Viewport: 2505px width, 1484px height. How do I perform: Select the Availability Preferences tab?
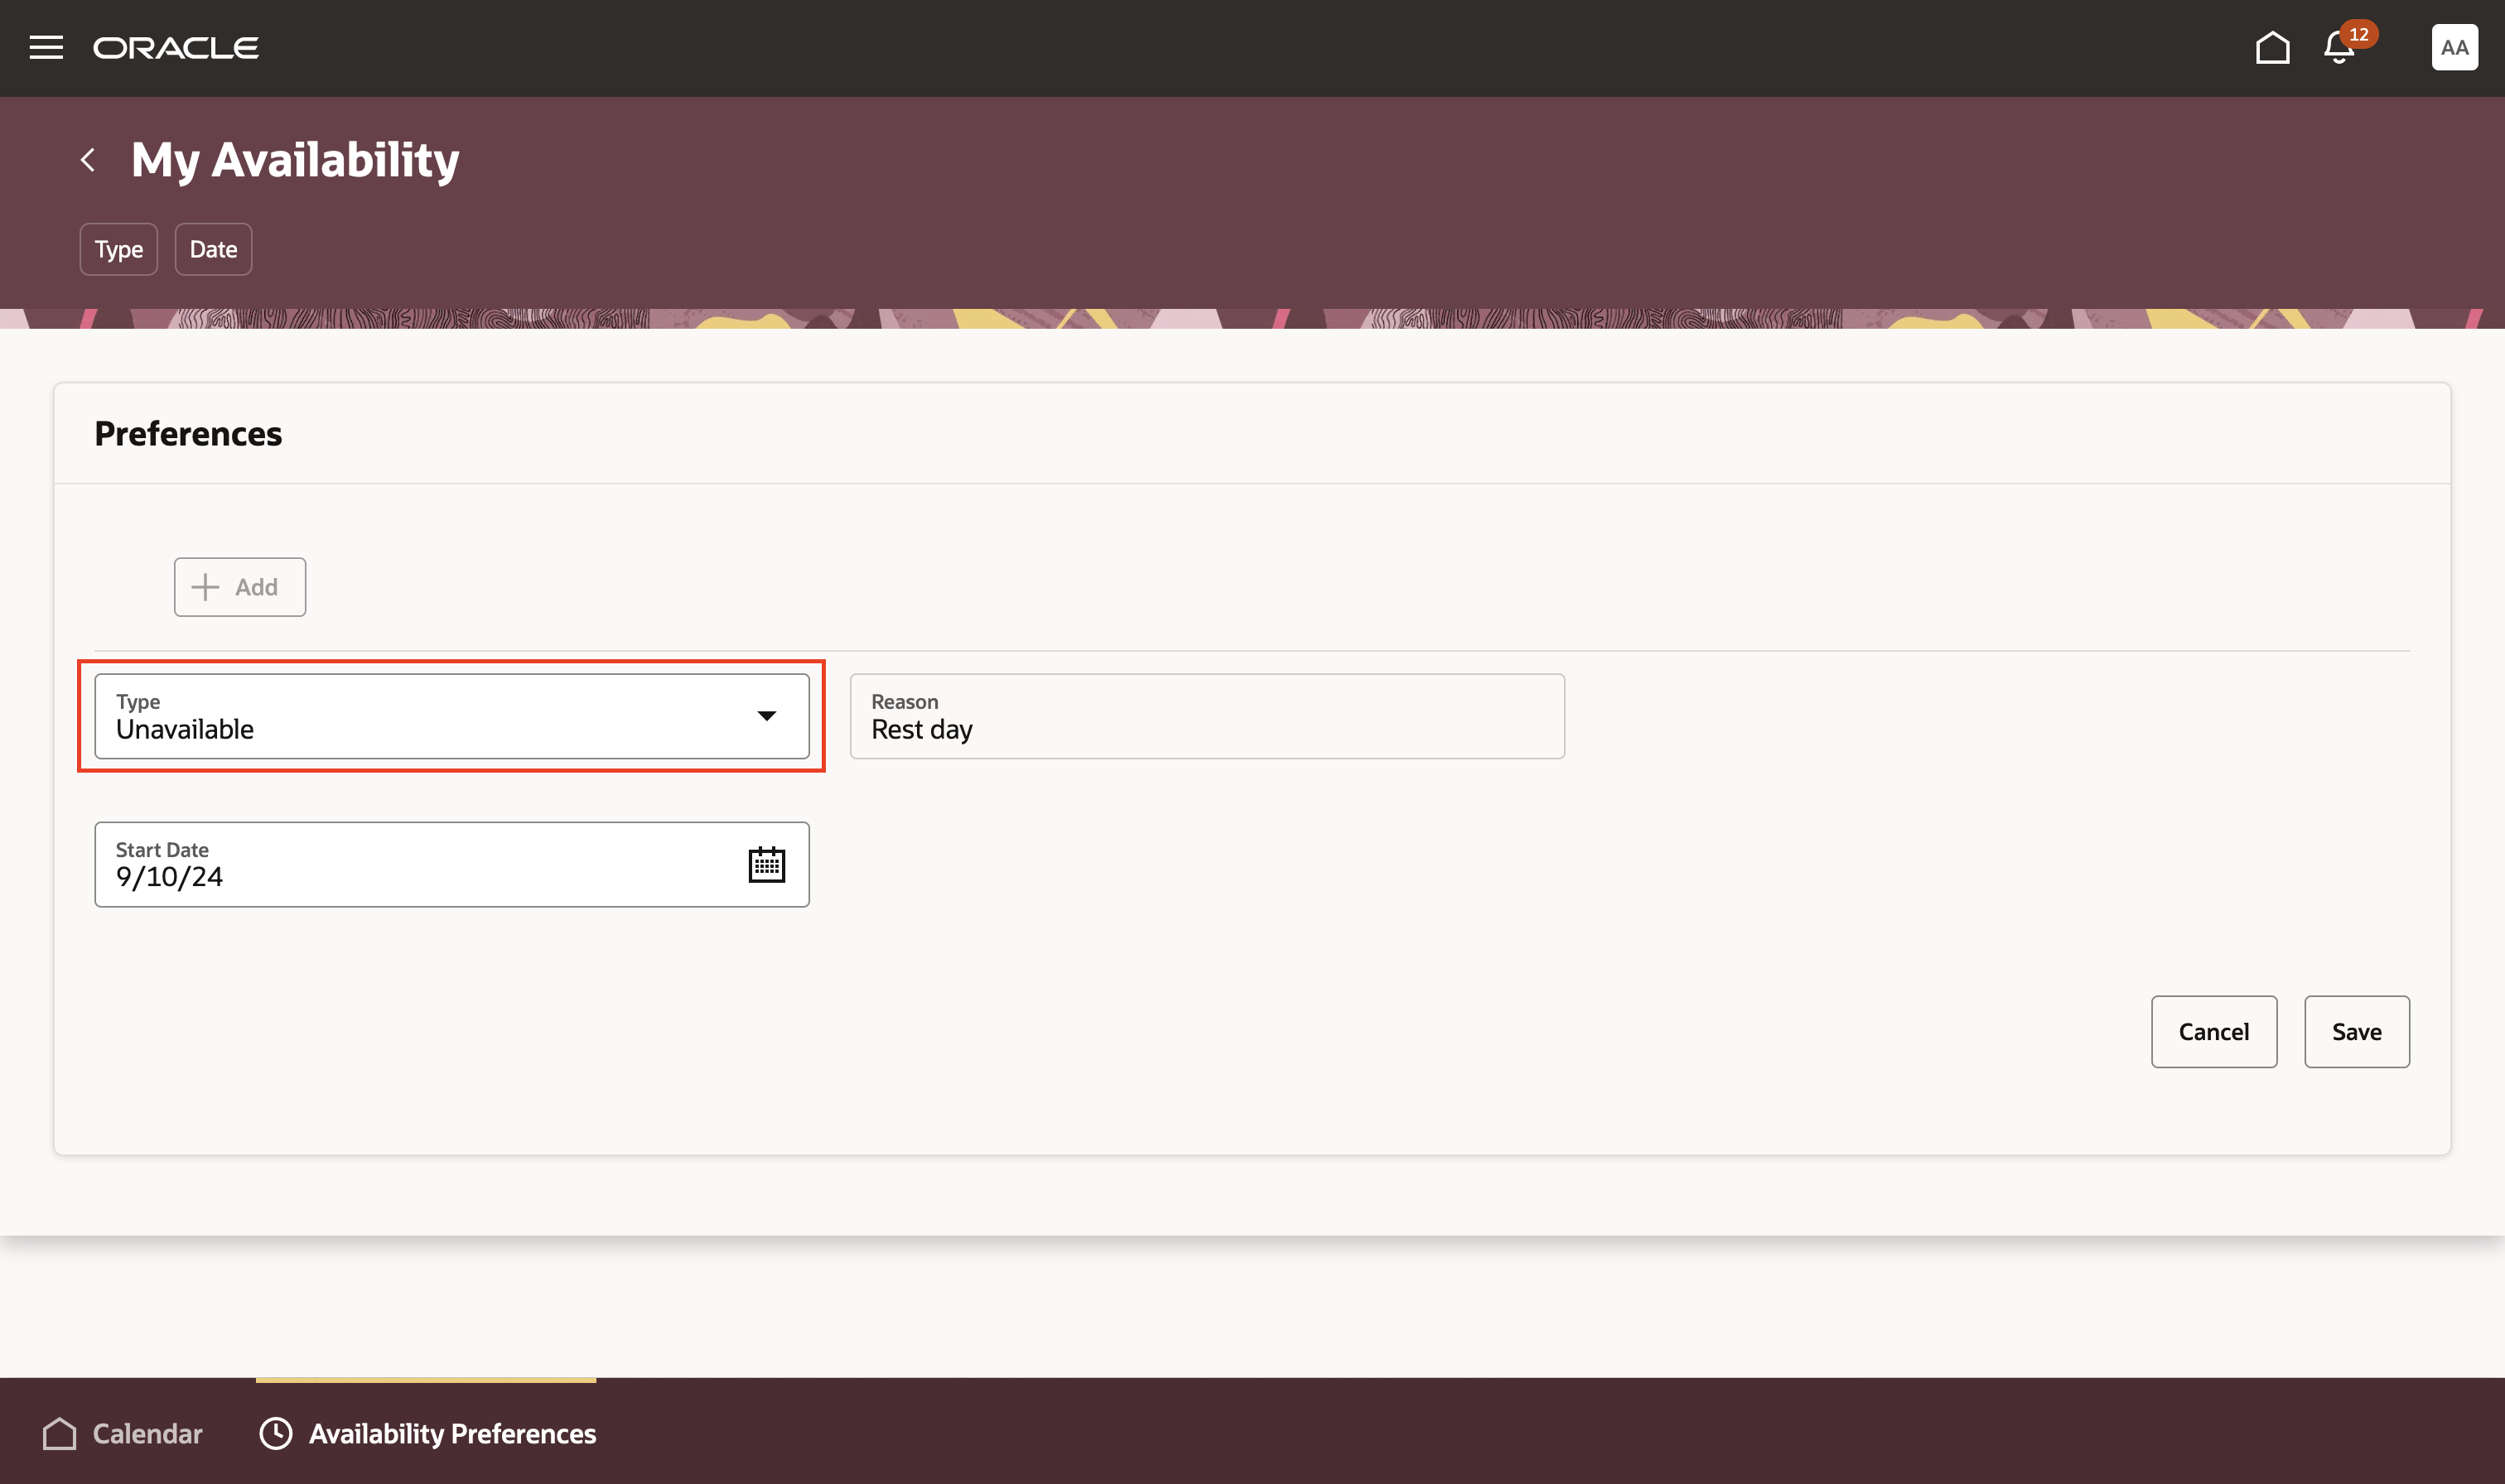point(452,1433)
